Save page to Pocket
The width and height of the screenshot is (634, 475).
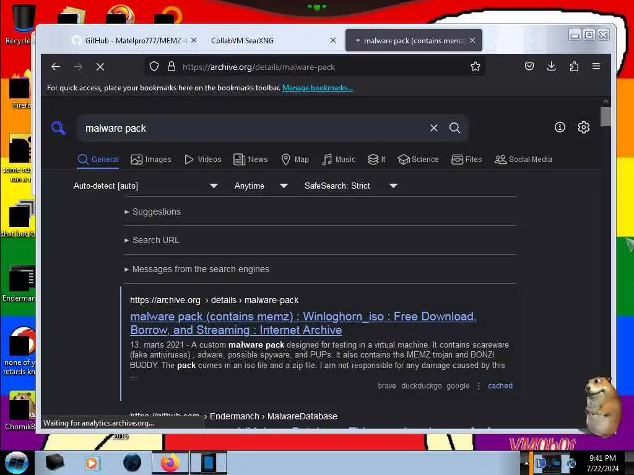point(529,67)
